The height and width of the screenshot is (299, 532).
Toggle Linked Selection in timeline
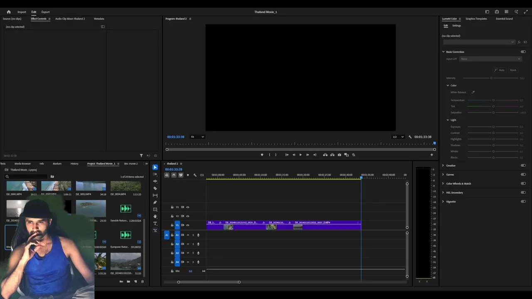point(181,175)
